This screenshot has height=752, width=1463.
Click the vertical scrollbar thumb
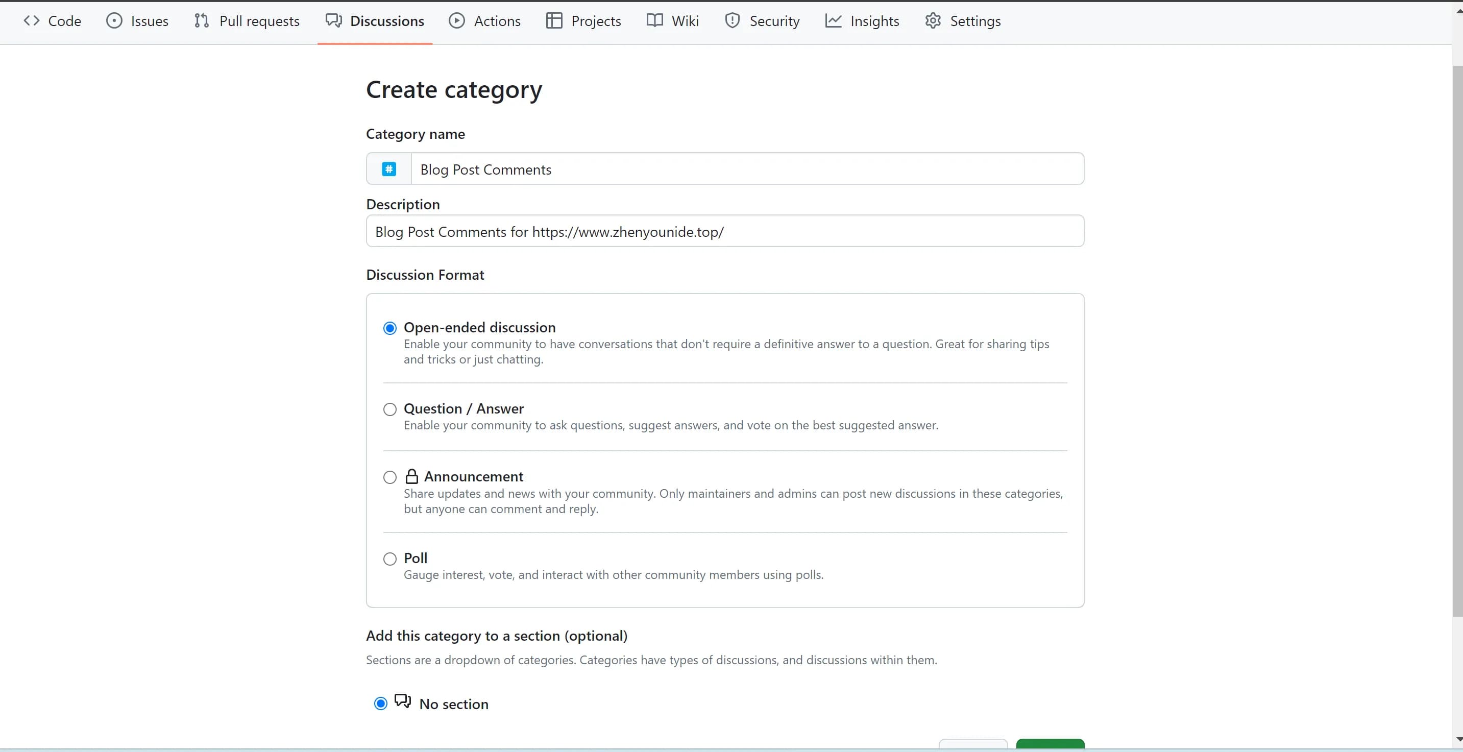point(1458,341)
